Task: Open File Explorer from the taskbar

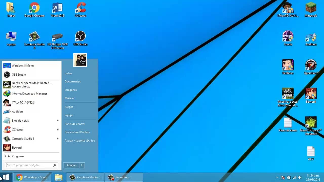Action: pyautogui.click(x=58, y=177)
